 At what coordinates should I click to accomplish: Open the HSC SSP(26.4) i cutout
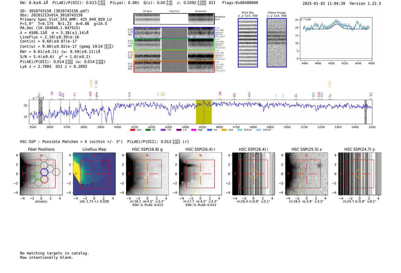point(253,174)
